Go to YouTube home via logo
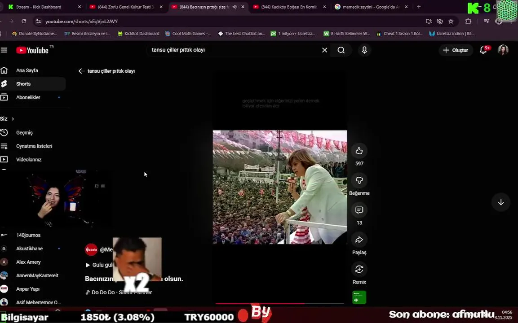 pyautogui.click(x=33, y=50)
